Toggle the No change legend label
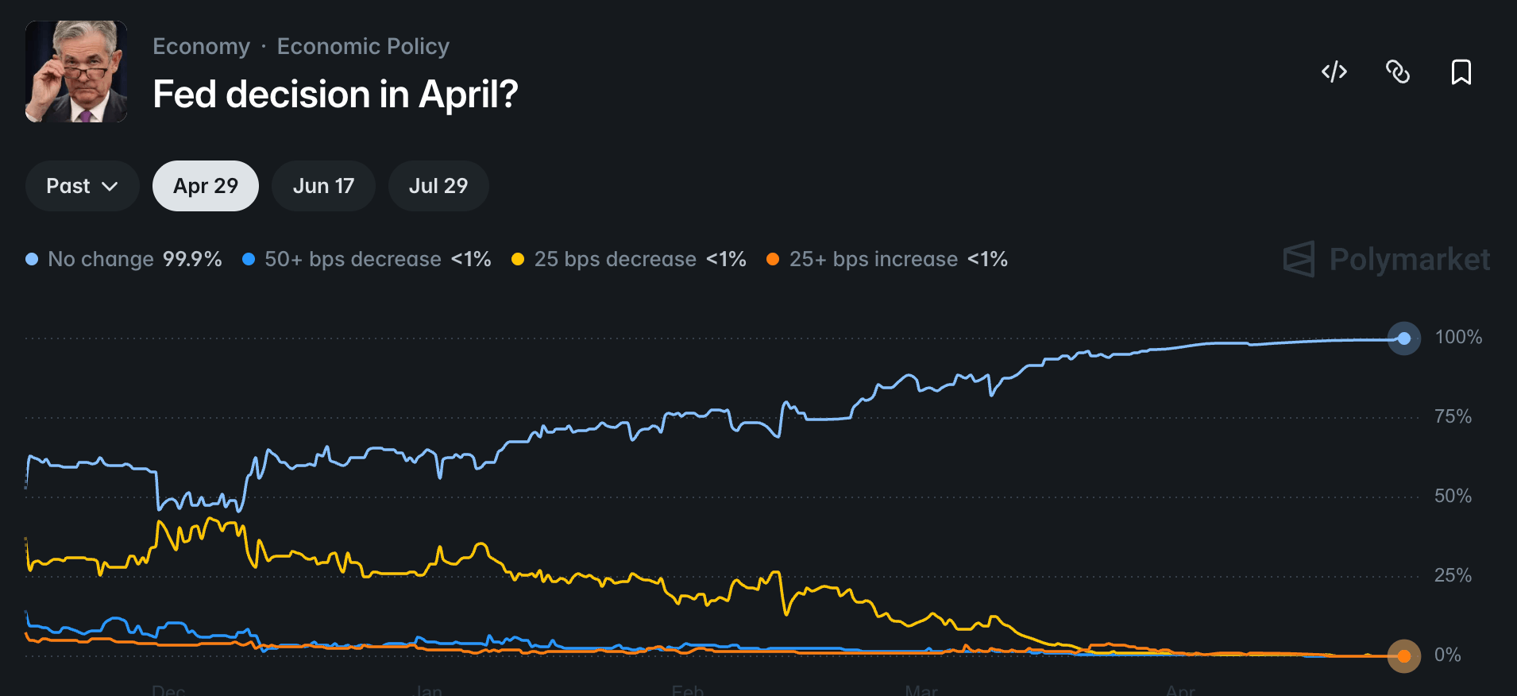 (x=101, y=259)
